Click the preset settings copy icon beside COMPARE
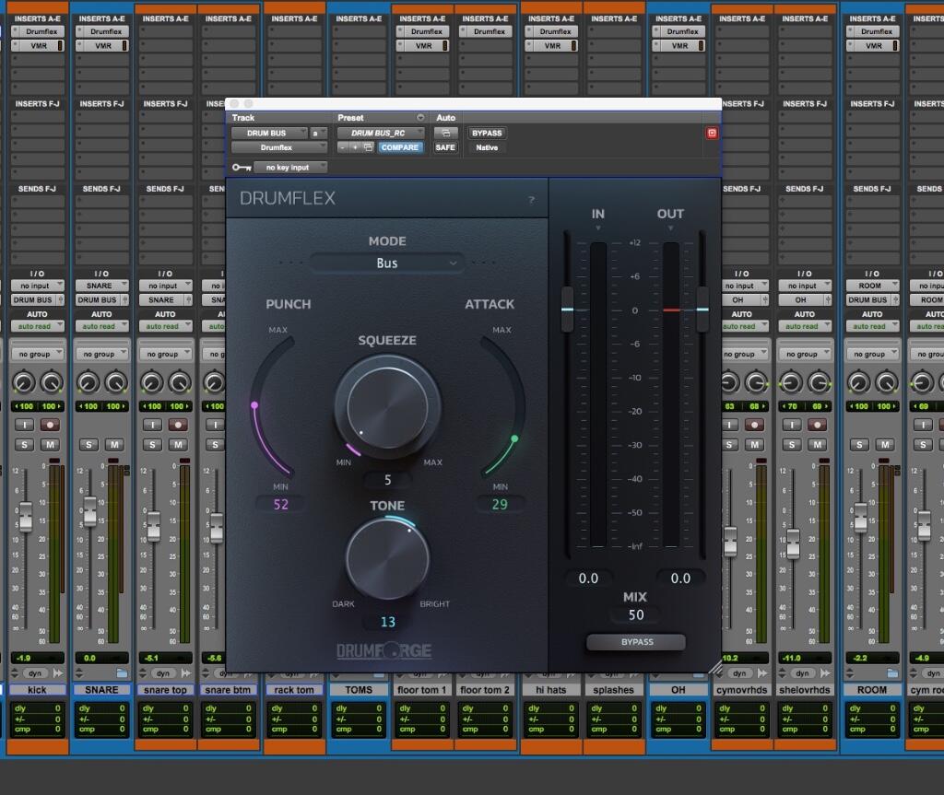This screenshot has width=944, height=795. (369, 147)
